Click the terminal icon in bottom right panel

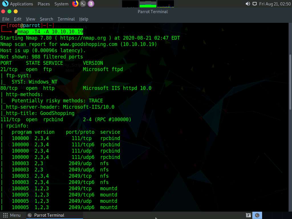(257, 215)
